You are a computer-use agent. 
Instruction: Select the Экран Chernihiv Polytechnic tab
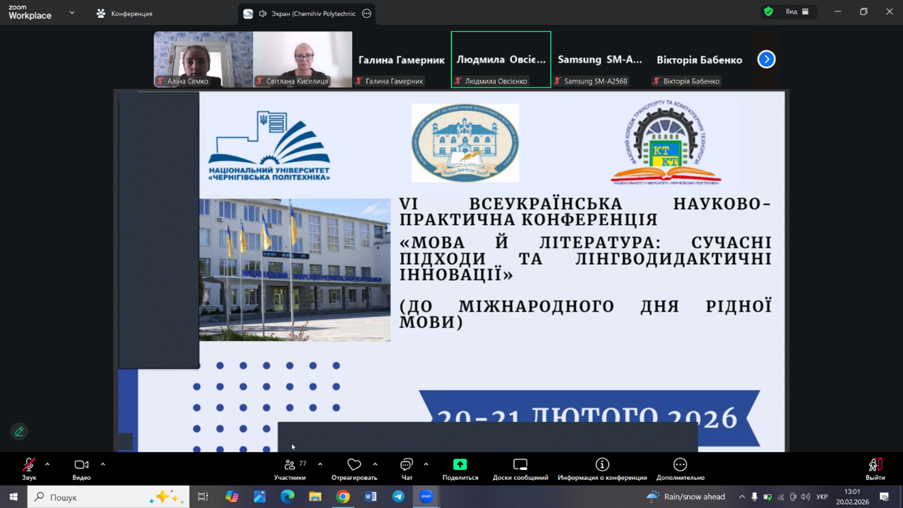coord(306,14)
